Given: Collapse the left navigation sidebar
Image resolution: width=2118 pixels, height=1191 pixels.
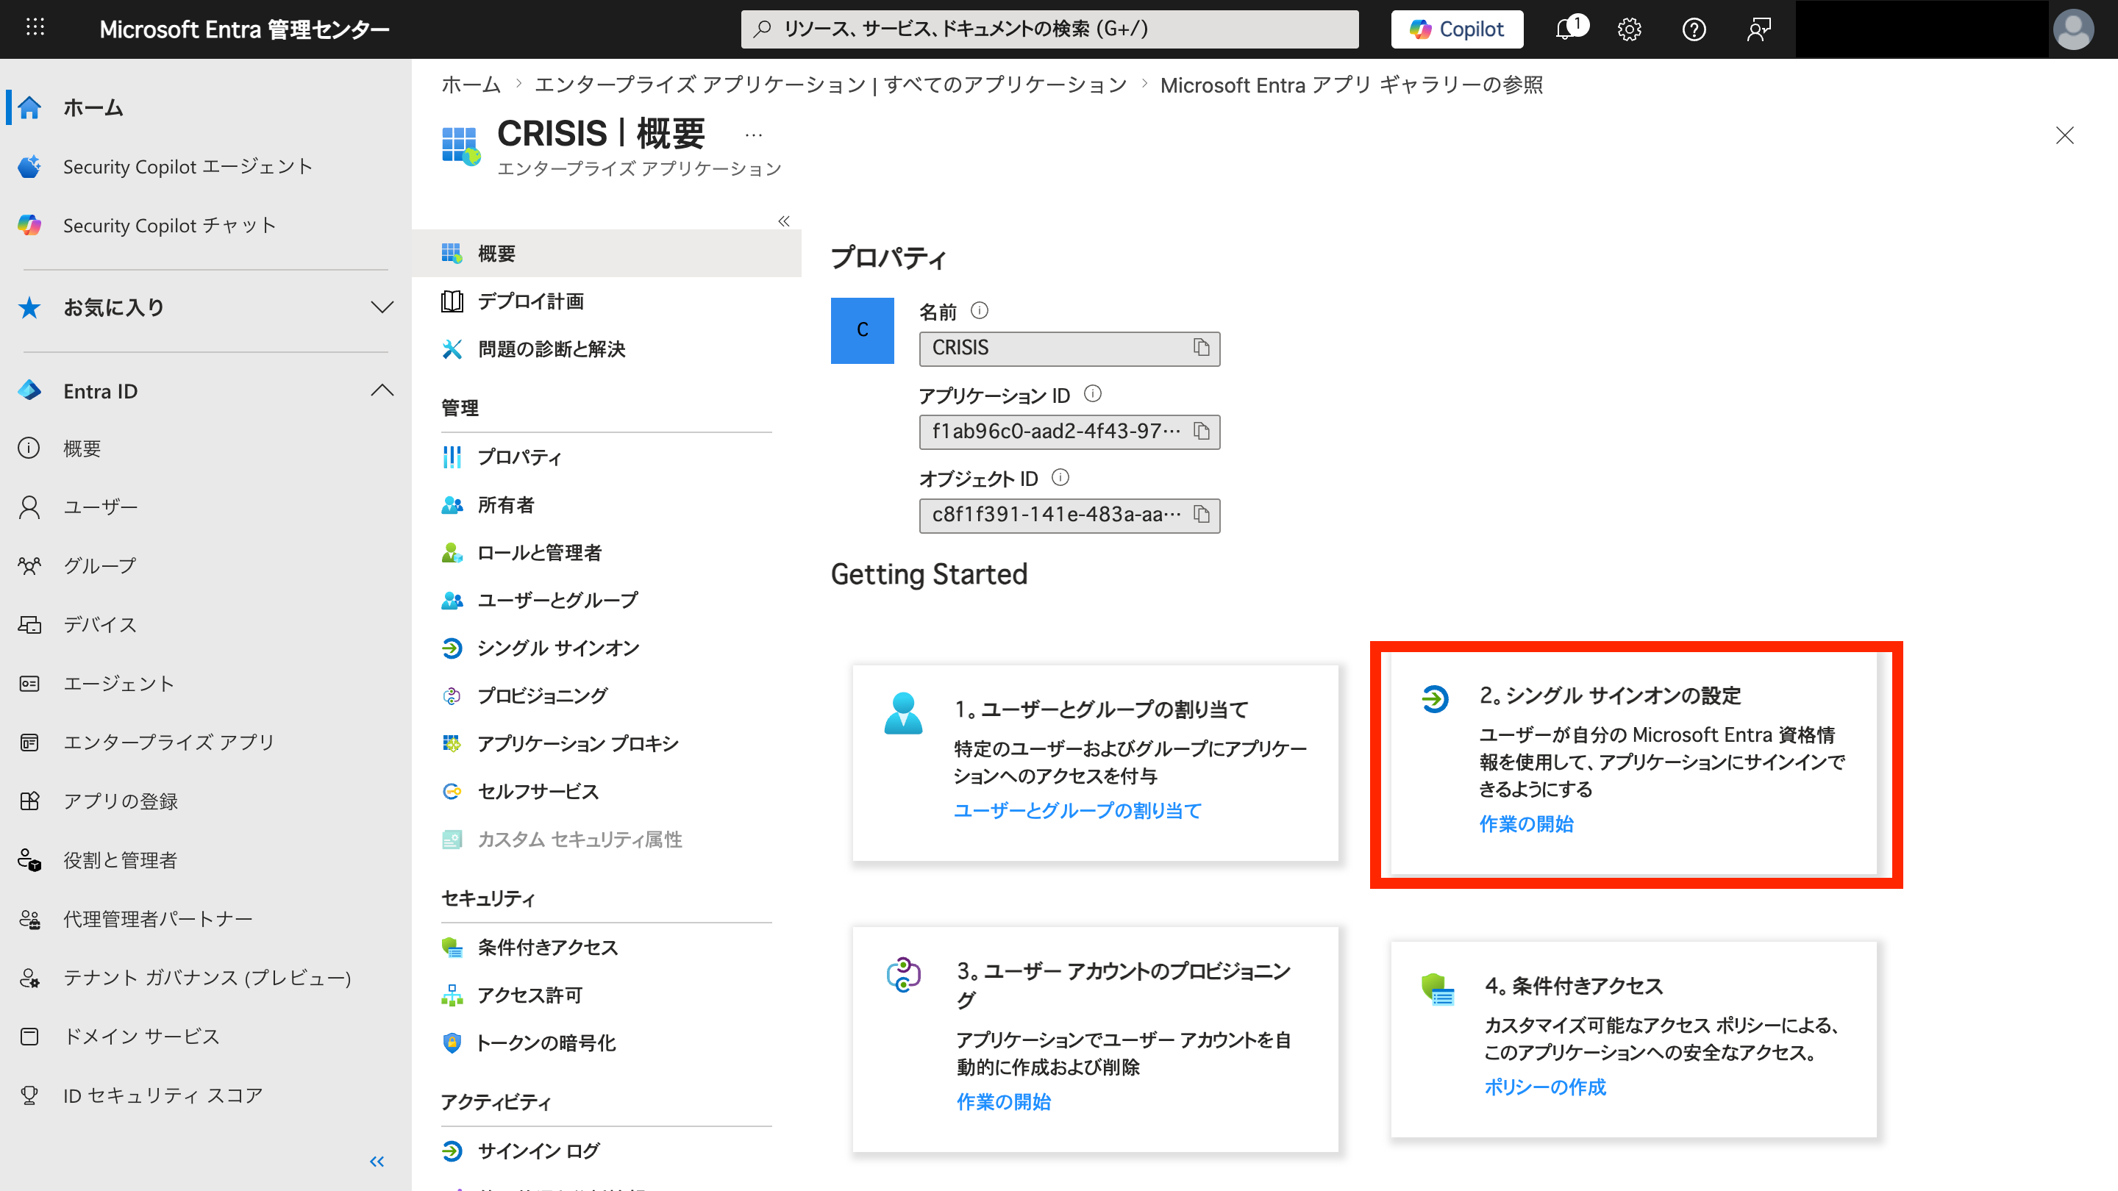Looking at the screenshot, I should 377,1162.
